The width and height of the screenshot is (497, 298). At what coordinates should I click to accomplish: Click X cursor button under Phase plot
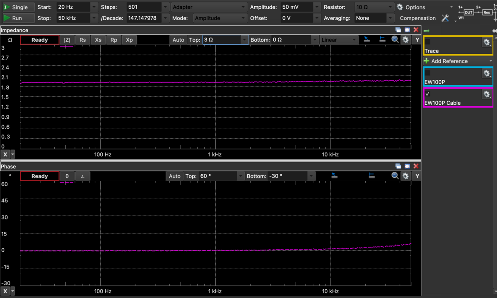coord(5,291)
